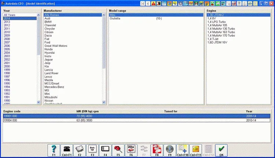Select engine code 199B4.000 row
Screen dimensions: 275x158
click(137, 120)
